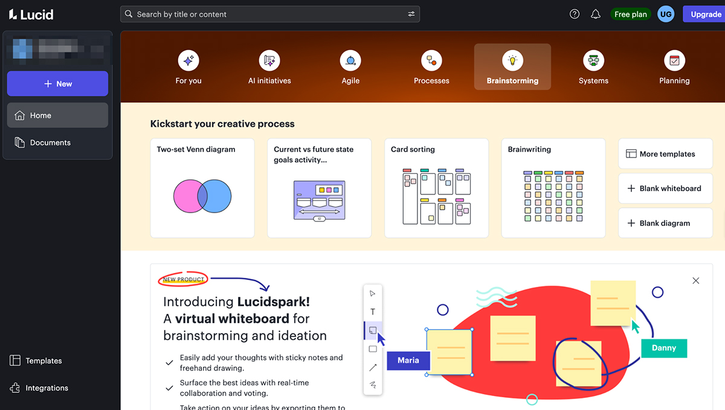Open the notifications bell
The width and height of the screenshot is (725, 410).
(595, 13)
